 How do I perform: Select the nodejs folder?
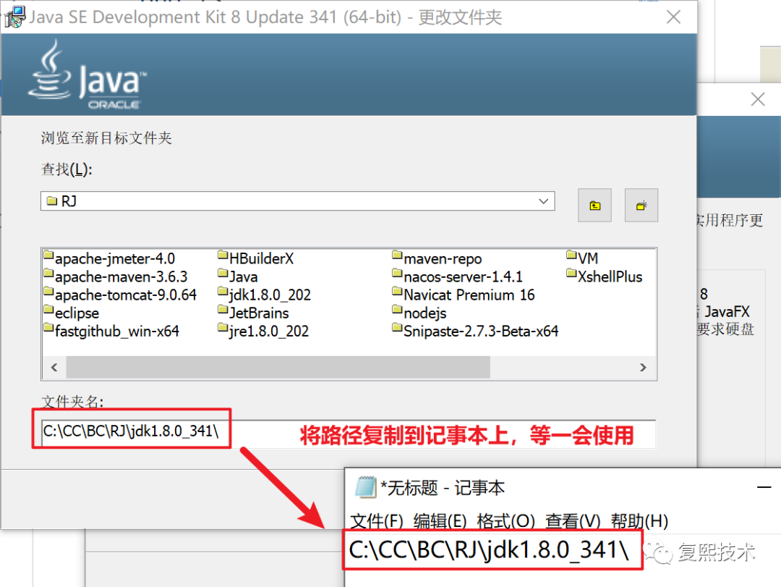click(x=419, y=313)
